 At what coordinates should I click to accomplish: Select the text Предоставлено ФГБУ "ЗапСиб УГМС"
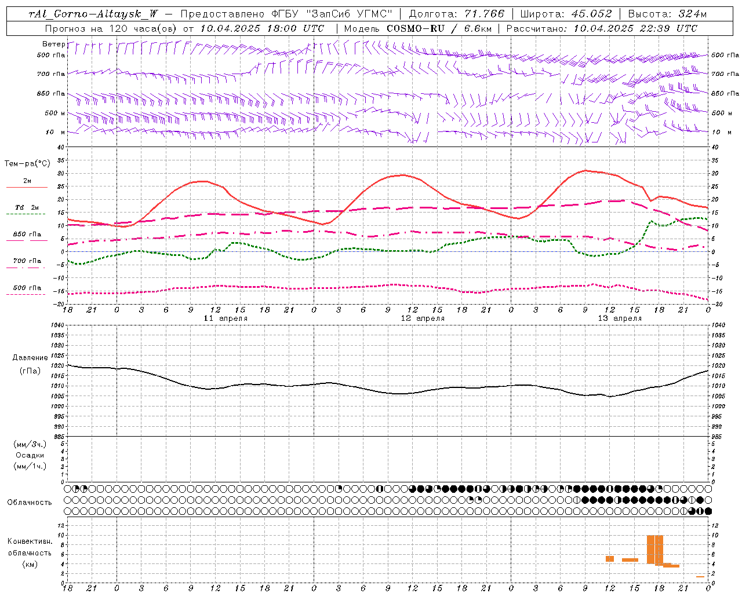tap(286, 14)
